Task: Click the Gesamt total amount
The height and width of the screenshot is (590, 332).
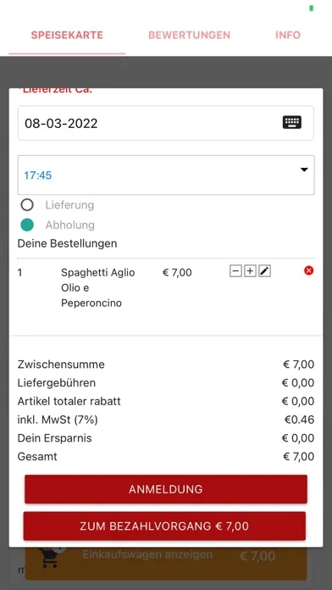Action: pos(298,457)
